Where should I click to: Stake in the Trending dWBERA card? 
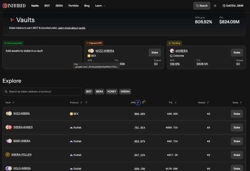pyautogui.click(x=237, y=53)
